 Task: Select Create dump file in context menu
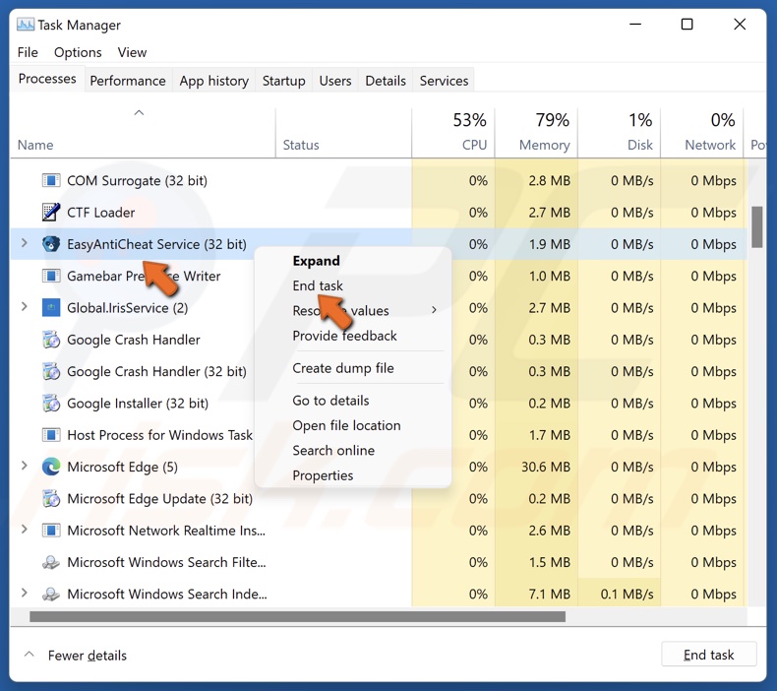[x=343, y=368]
